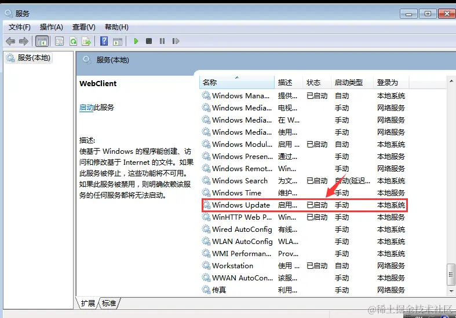
Task: Select the 传真 service row
Action: (305, 290)
